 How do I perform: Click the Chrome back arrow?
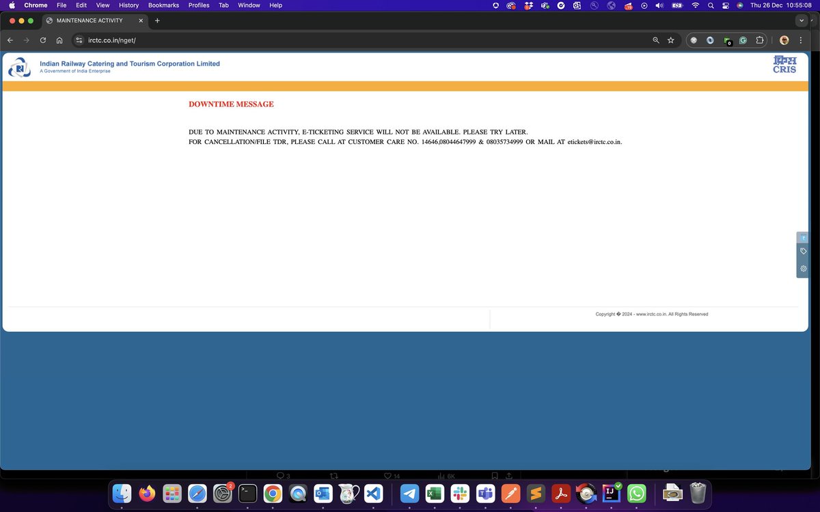click(x=10, y=40)
